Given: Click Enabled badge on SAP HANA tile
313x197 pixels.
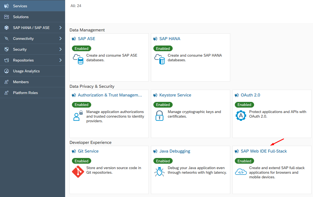Looking at the screenshot, I should coord(163,49).
